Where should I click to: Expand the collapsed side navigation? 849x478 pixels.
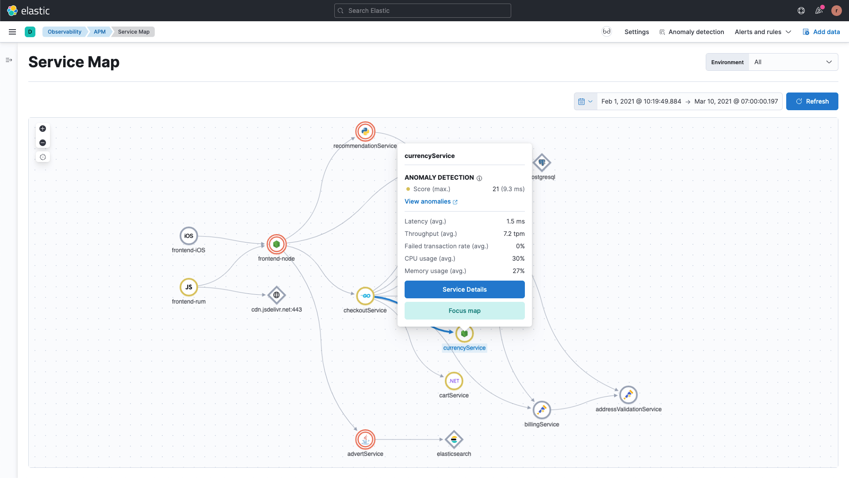[9, 60]
